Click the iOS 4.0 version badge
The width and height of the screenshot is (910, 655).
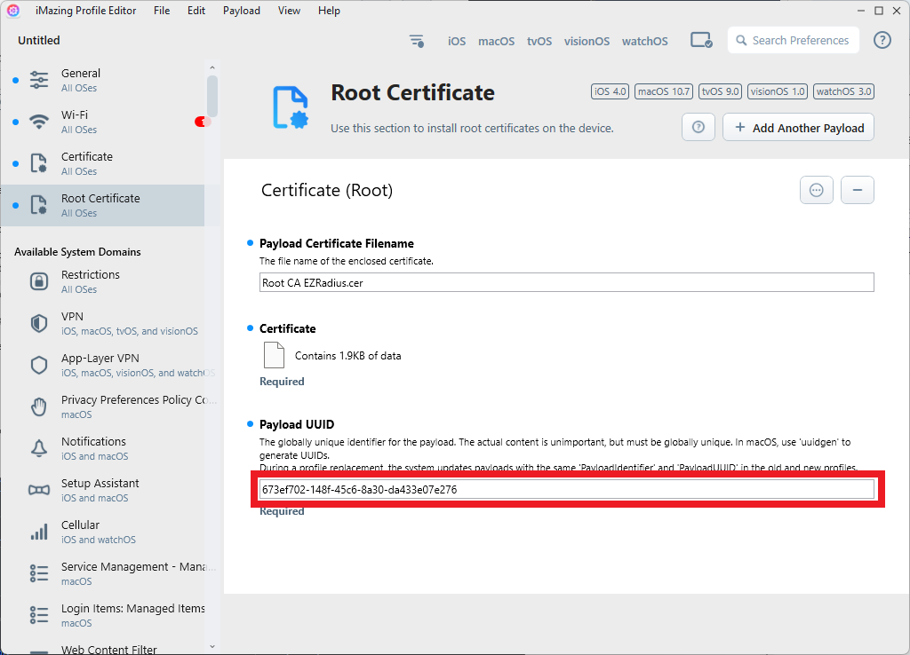click(x=610, y=91)
